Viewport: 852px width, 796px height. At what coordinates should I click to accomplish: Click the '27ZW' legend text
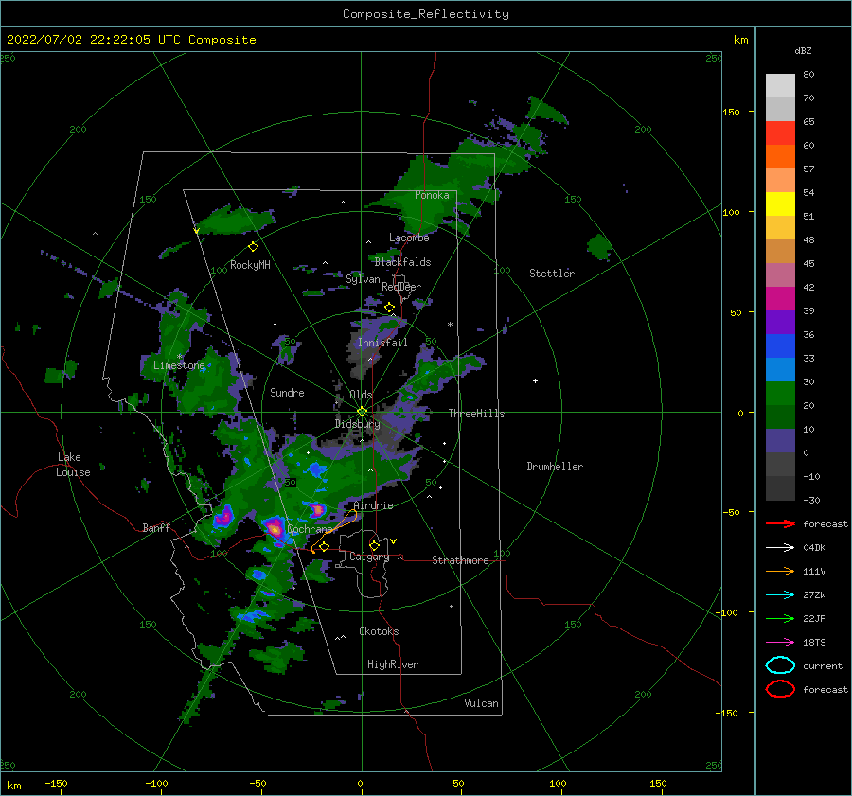point(814,595)
